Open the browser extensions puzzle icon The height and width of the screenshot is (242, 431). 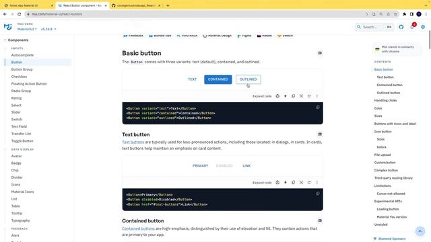point(404,14)
